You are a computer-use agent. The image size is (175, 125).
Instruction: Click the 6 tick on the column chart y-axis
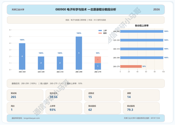tap(10, 30)
